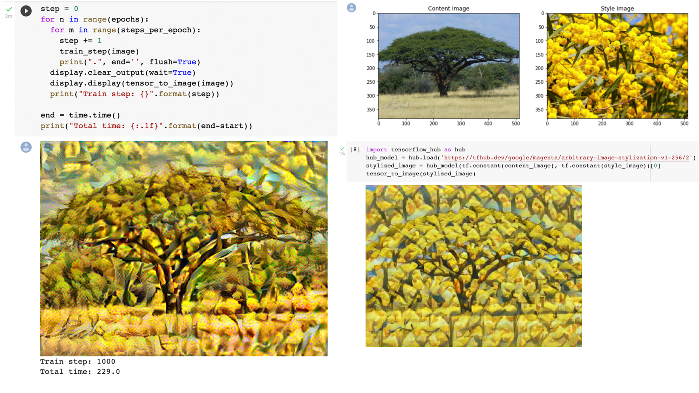
Task: Place cursor on train_step(image) code line
Action: 99,51
